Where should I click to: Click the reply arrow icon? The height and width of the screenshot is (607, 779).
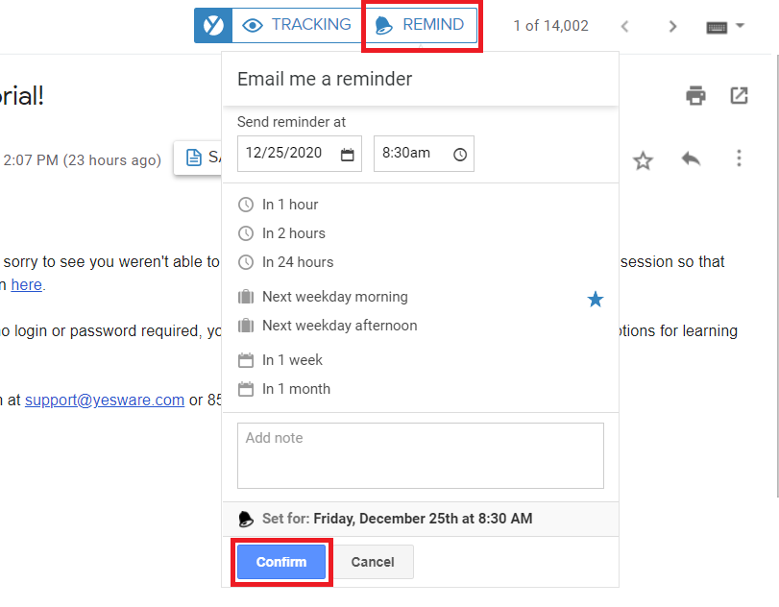coord(691,159)
